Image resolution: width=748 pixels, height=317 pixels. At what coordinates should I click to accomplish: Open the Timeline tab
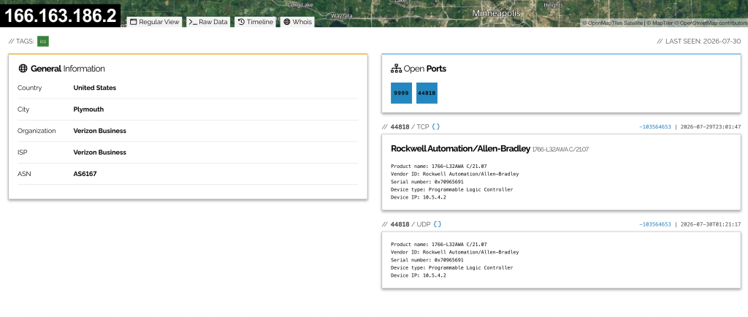(x=255, y=22)
